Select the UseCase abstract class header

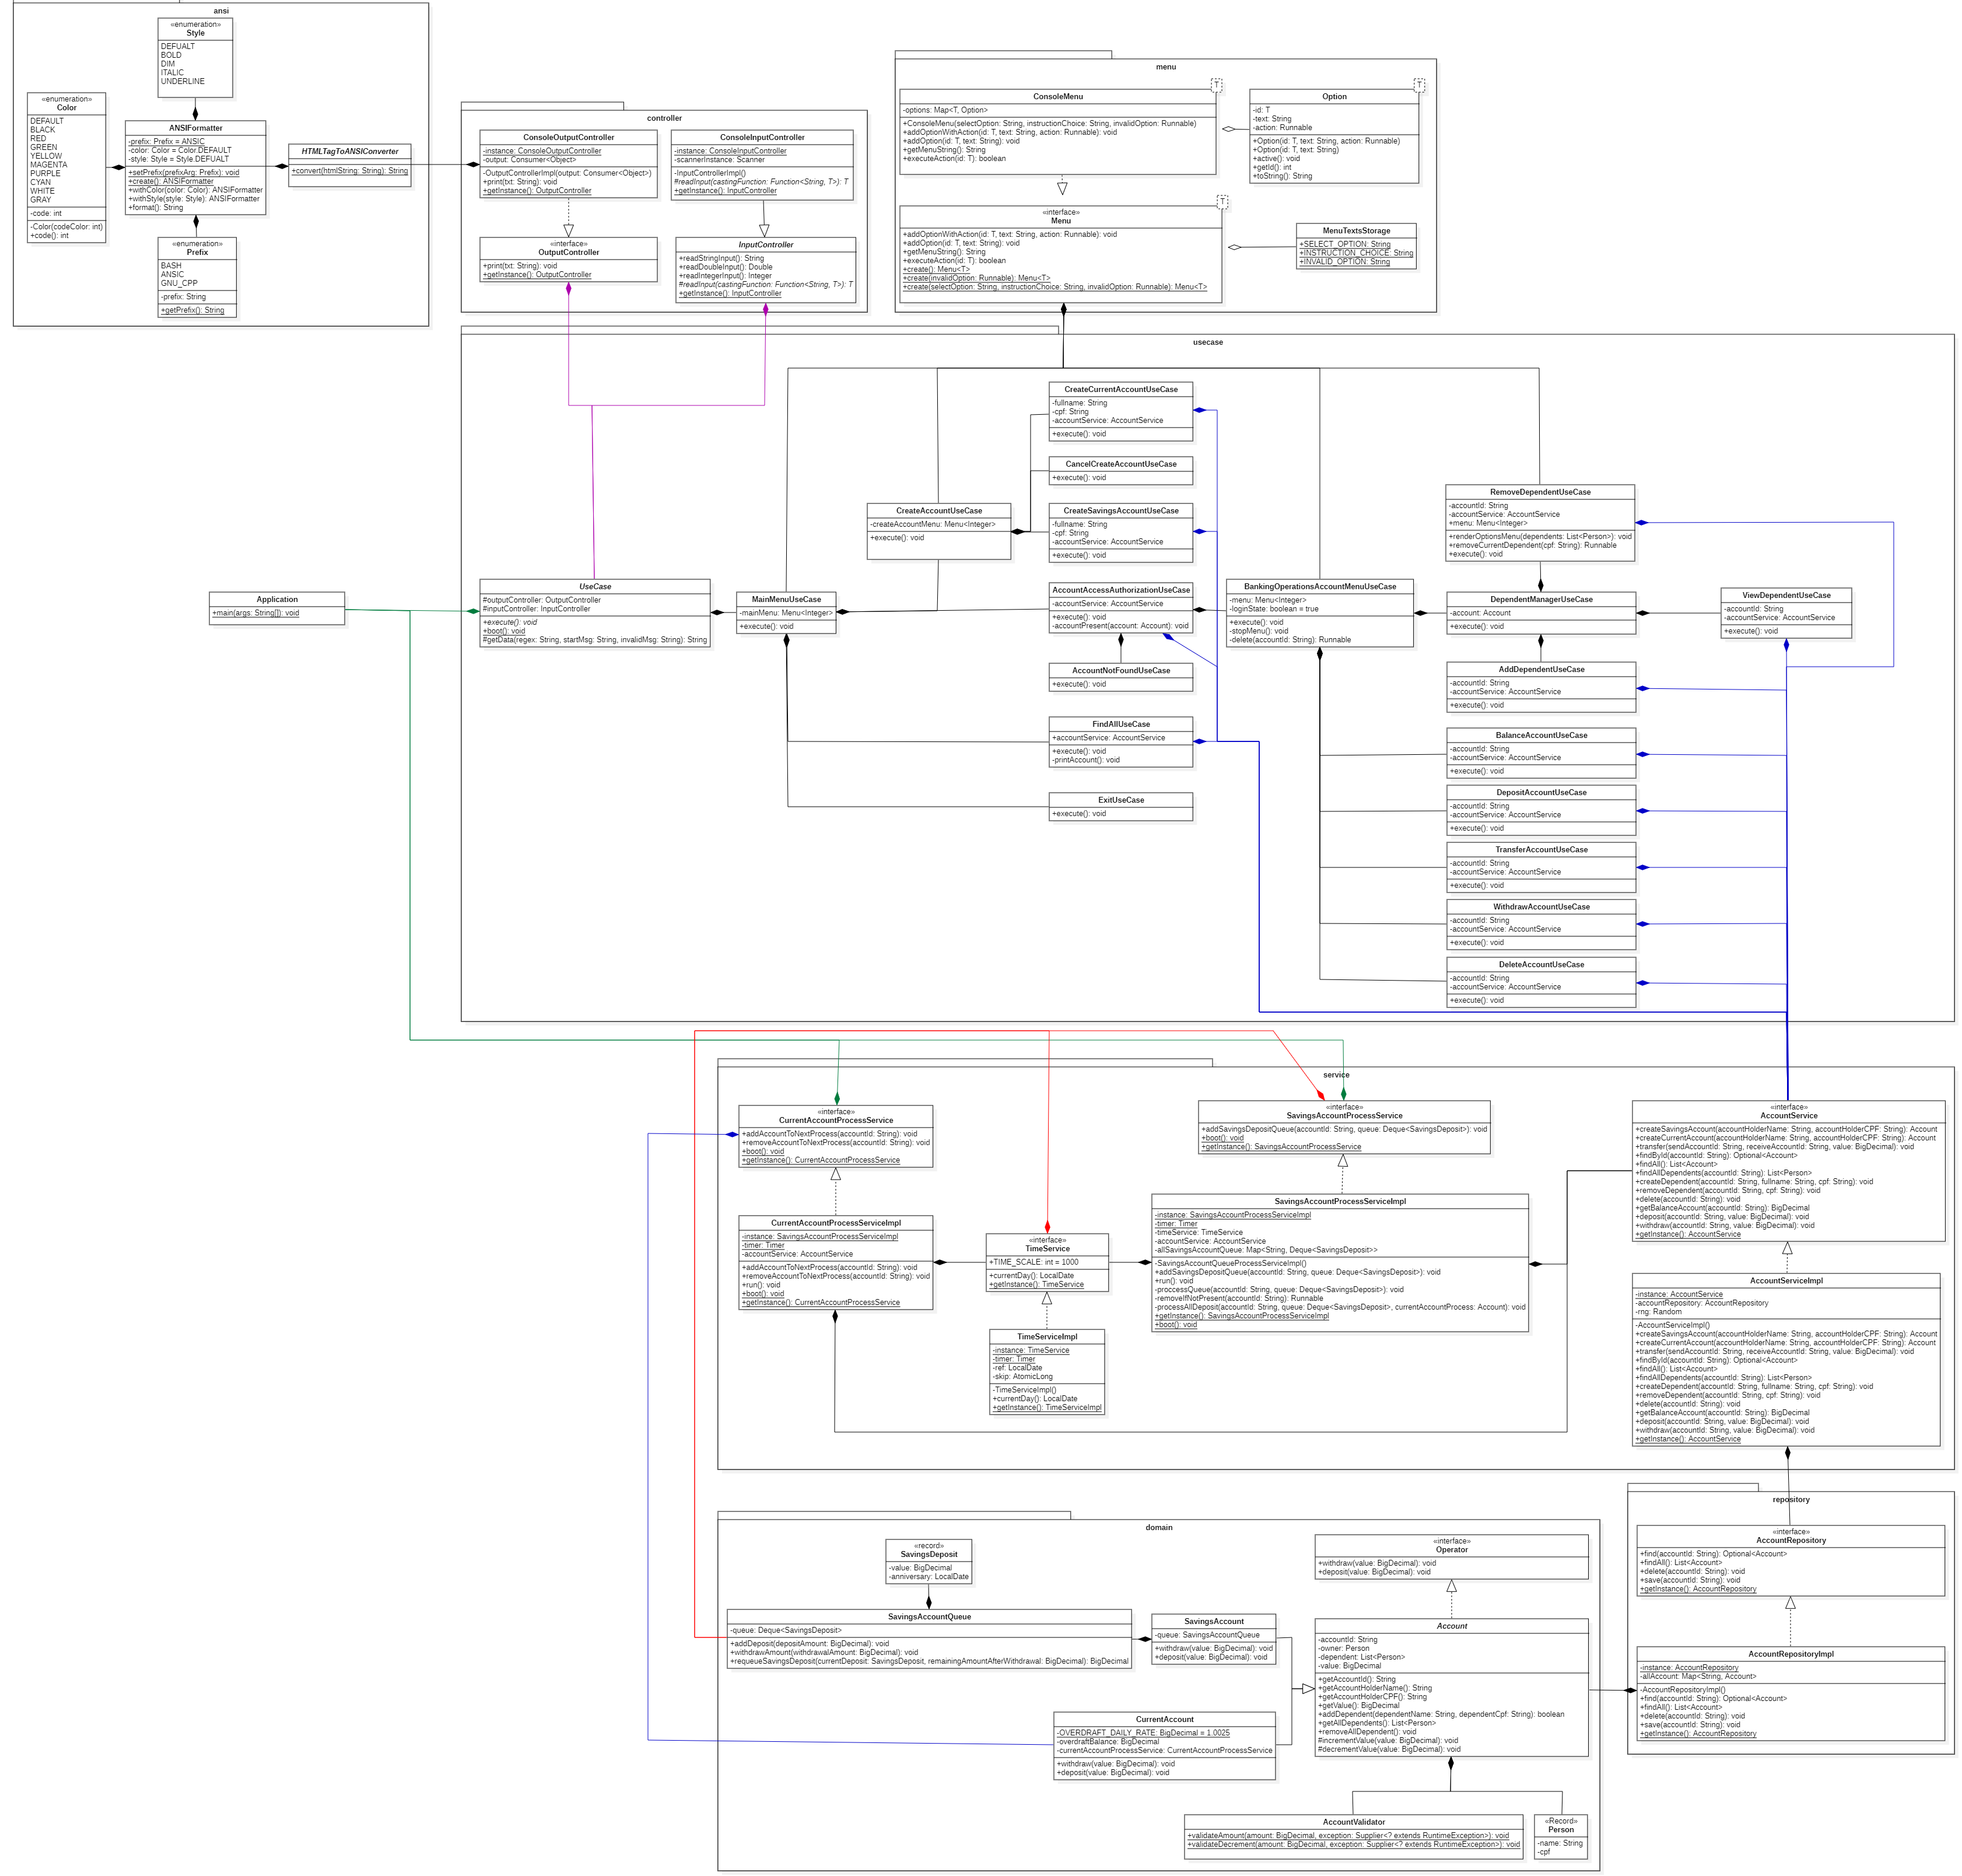coord(595,587)
